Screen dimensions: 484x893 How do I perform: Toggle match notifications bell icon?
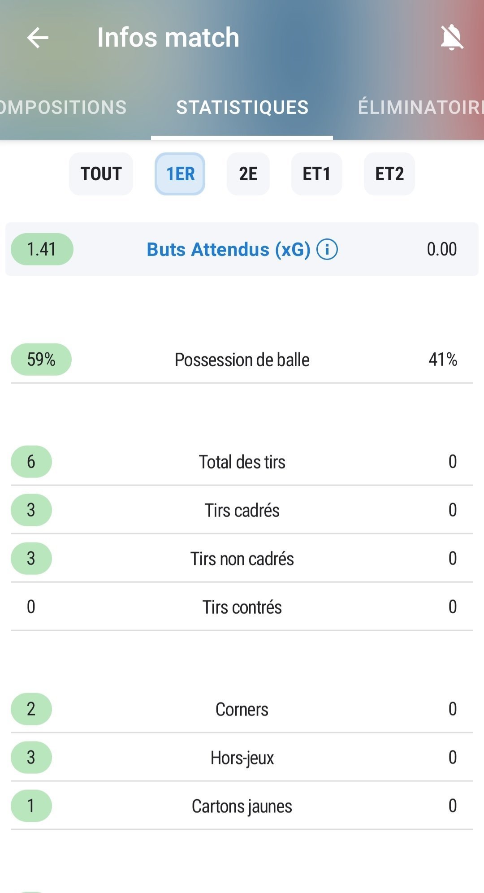[452, 37]
